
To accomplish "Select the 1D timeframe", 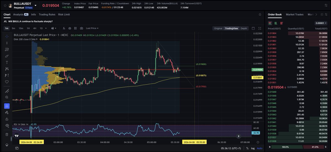I will coord(41,28).
